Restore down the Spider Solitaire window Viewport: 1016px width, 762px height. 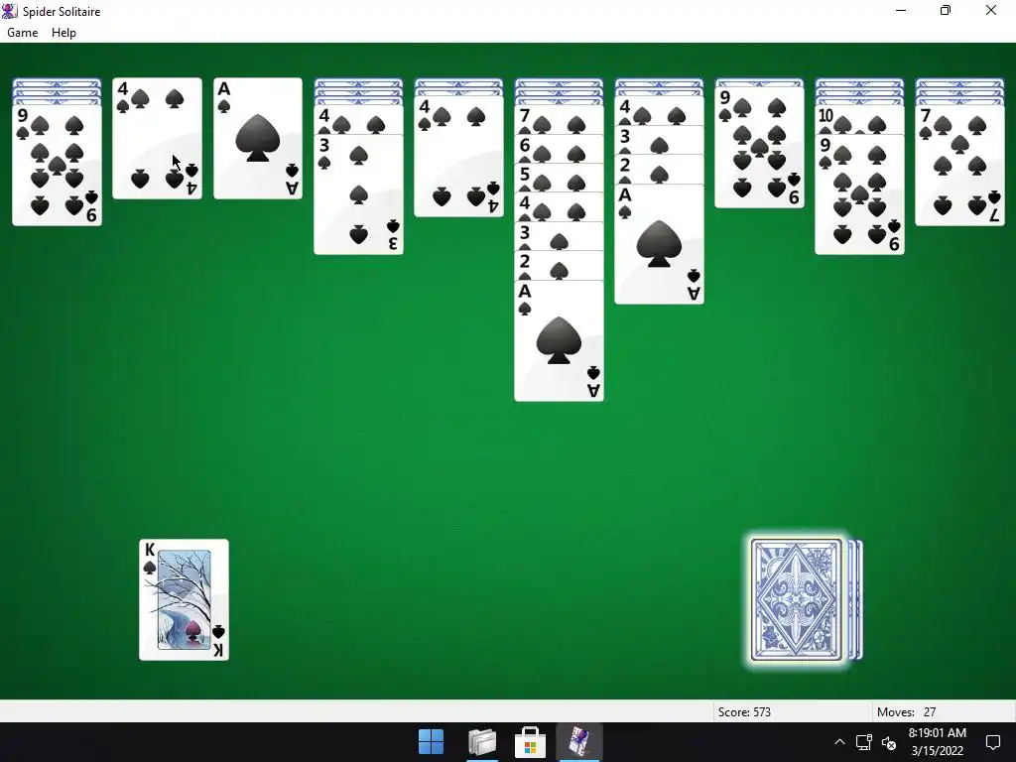[x=946, y=10]
